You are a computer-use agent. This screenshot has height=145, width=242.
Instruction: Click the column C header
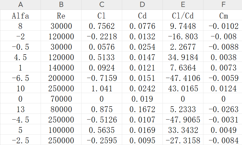102,5
